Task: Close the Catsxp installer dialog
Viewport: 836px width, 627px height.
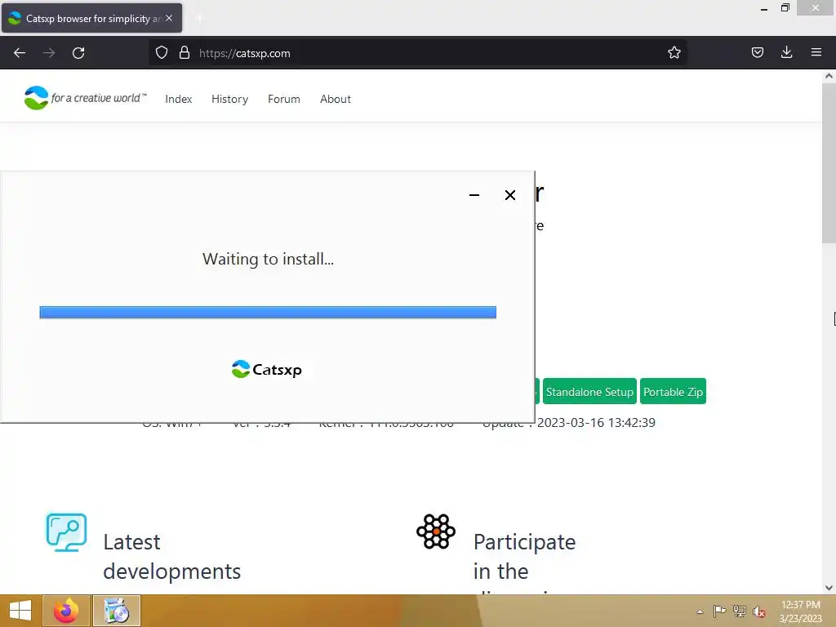Action: coord(510,195)
